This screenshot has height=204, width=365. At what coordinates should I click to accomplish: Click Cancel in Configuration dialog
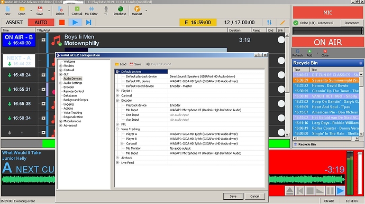(x=254, y=196)
